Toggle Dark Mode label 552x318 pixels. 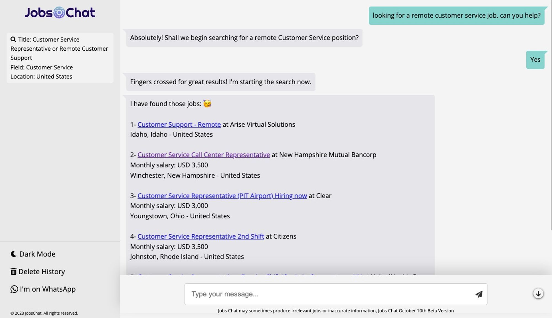[x=37, y=254]
